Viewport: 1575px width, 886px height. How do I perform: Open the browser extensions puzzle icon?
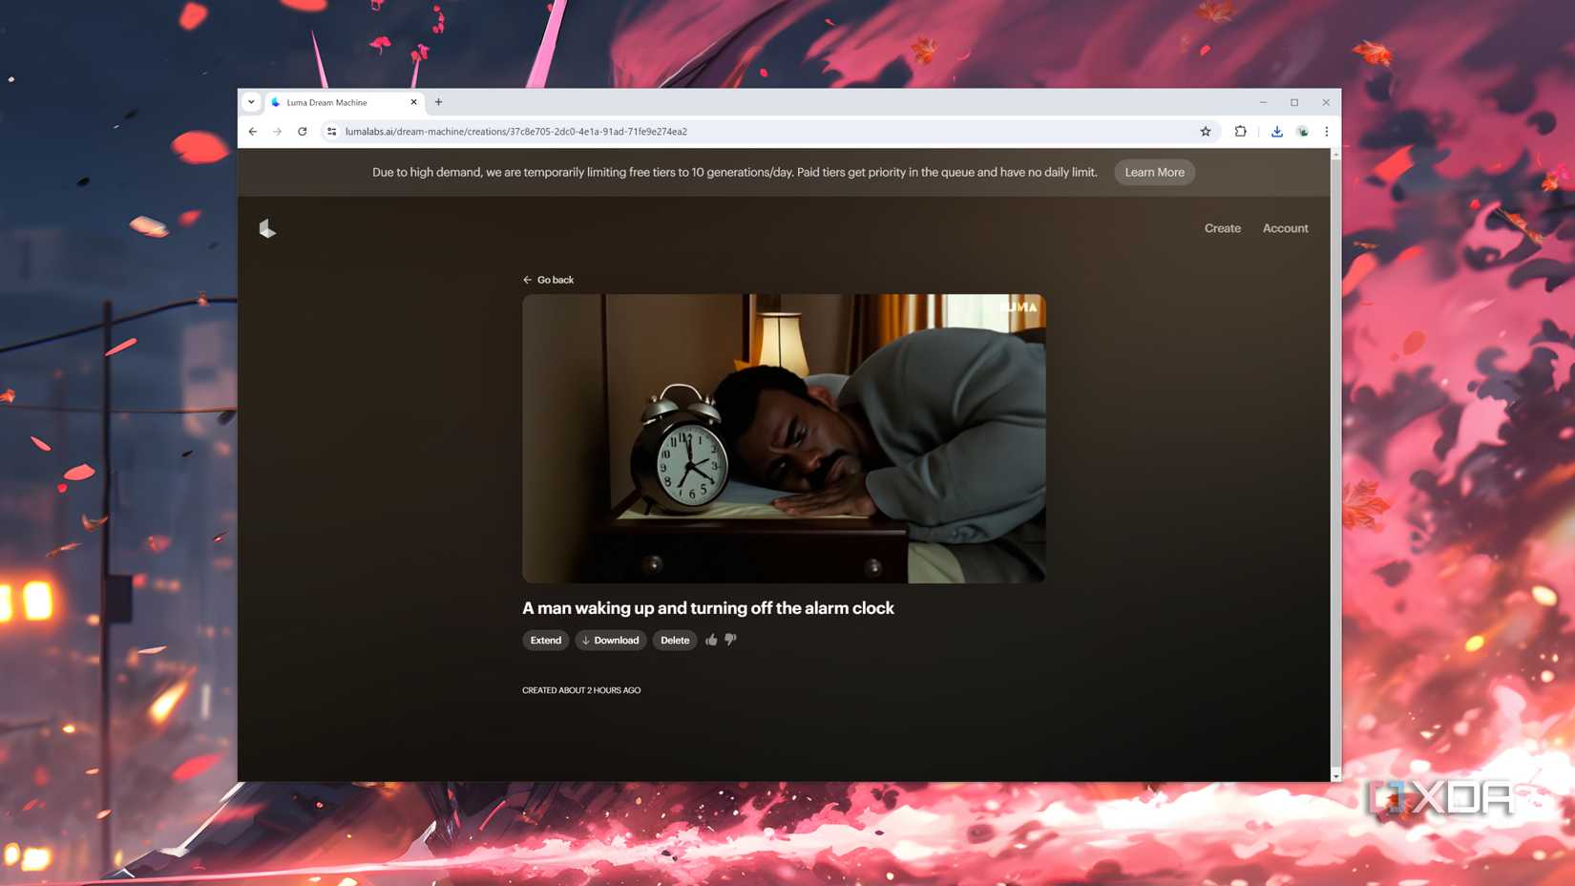click(1240, 132)
